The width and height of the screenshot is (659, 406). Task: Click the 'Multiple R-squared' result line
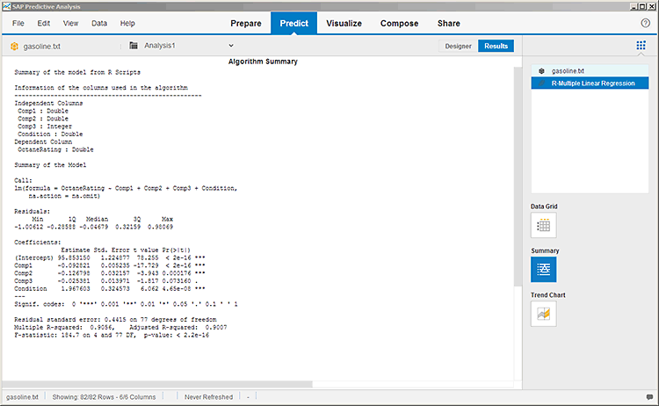pos(120,328)
